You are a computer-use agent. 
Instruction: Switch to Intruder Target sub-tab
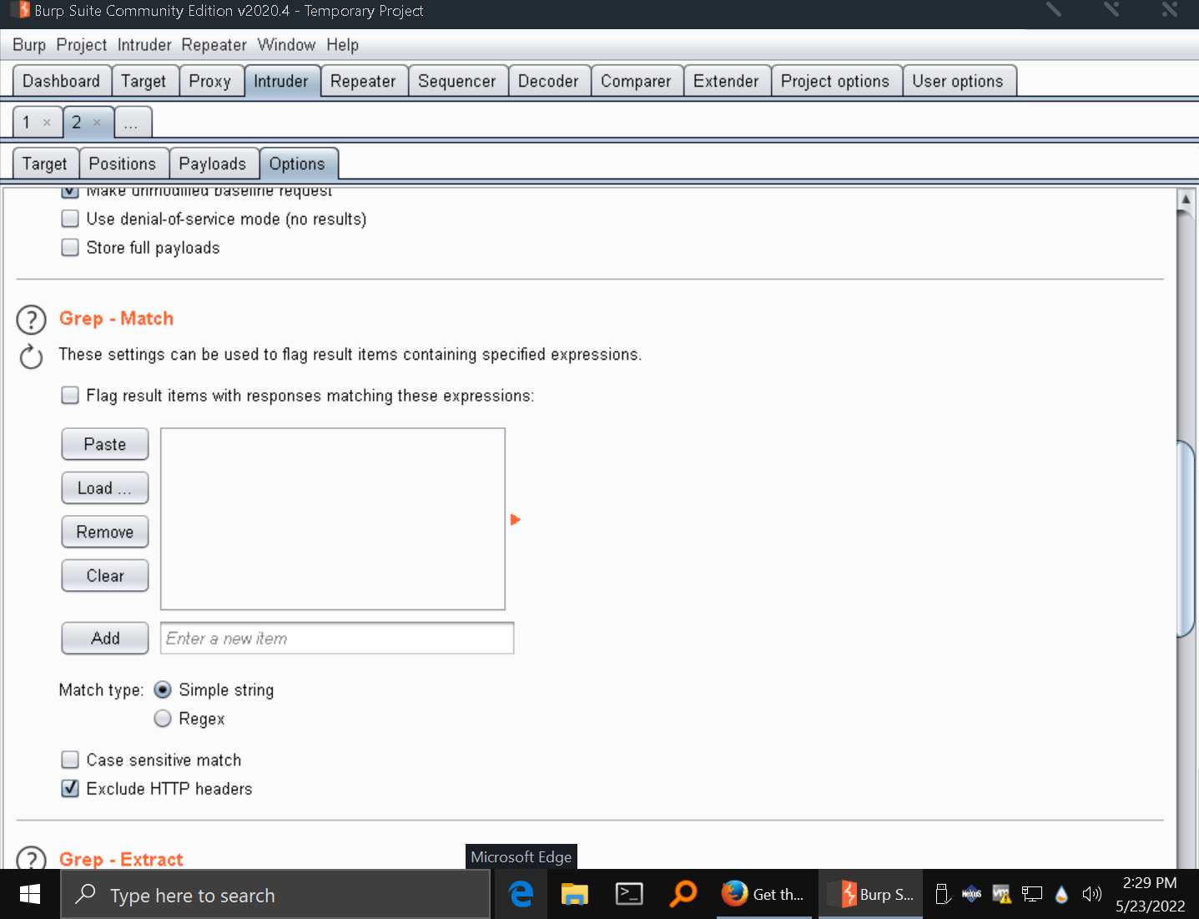pos(45,164)
